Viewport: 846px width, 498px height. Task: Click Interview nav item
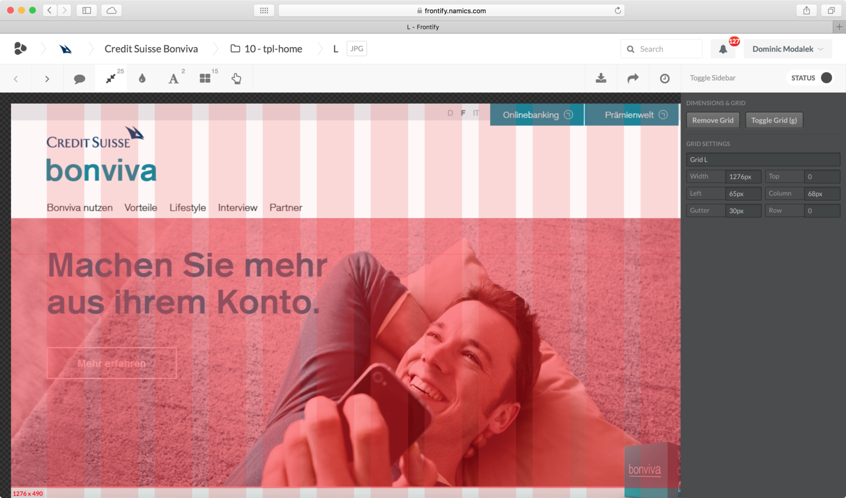coord(237,207)
